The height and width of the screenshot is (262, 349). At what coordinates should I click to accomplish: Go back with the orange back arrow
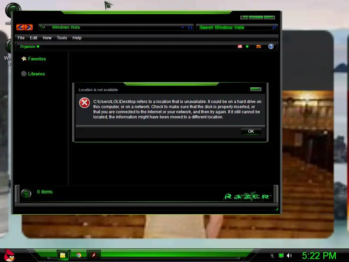coord(20,27)
